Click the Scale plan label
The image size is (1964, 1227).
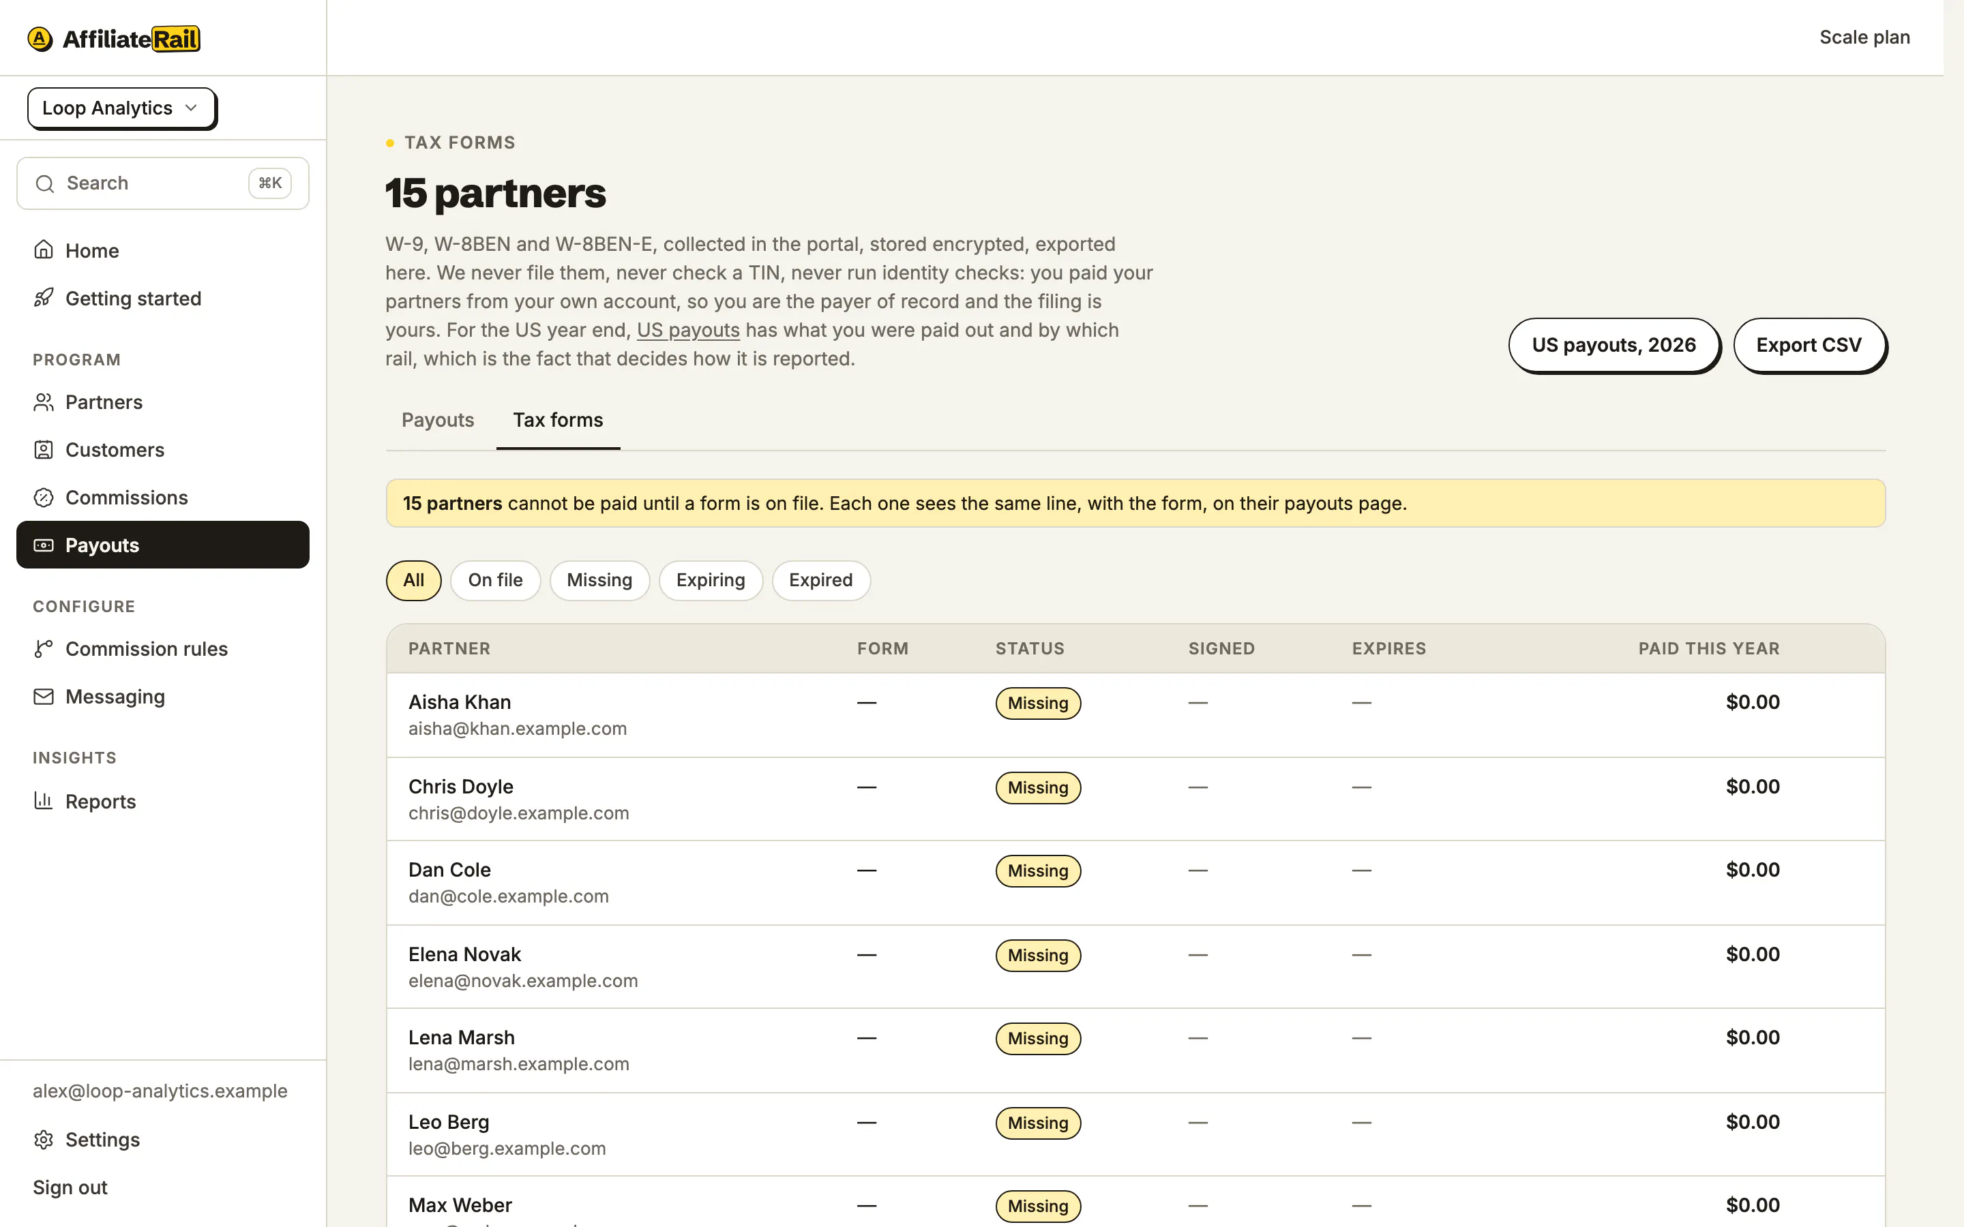[x=1864, y=37]
